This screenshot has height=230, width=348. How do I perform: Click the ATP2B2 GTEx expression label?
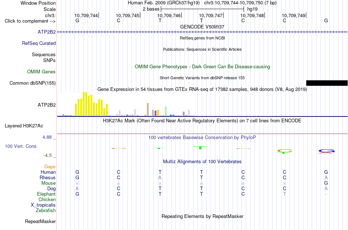[x=47, y=105]
